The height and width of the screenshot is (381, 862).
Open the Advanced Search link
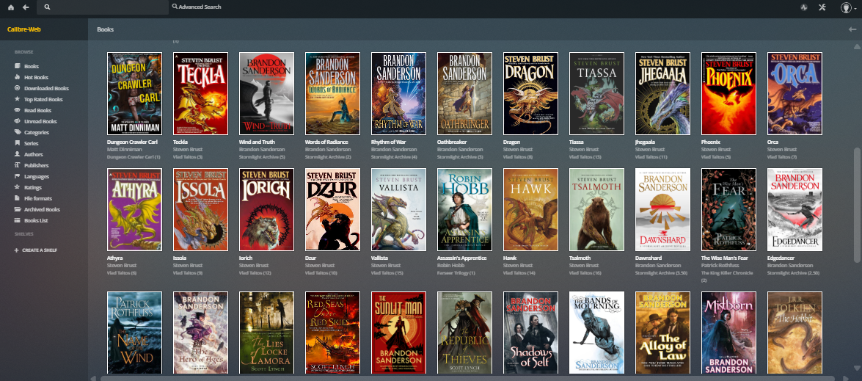[197, 7]
